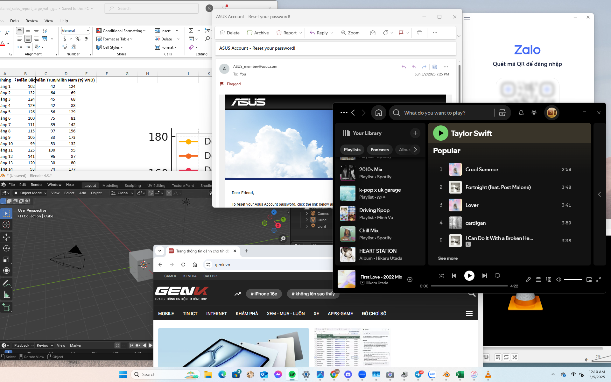
Task: Toggle the email flag status
Action: point(401,33)
